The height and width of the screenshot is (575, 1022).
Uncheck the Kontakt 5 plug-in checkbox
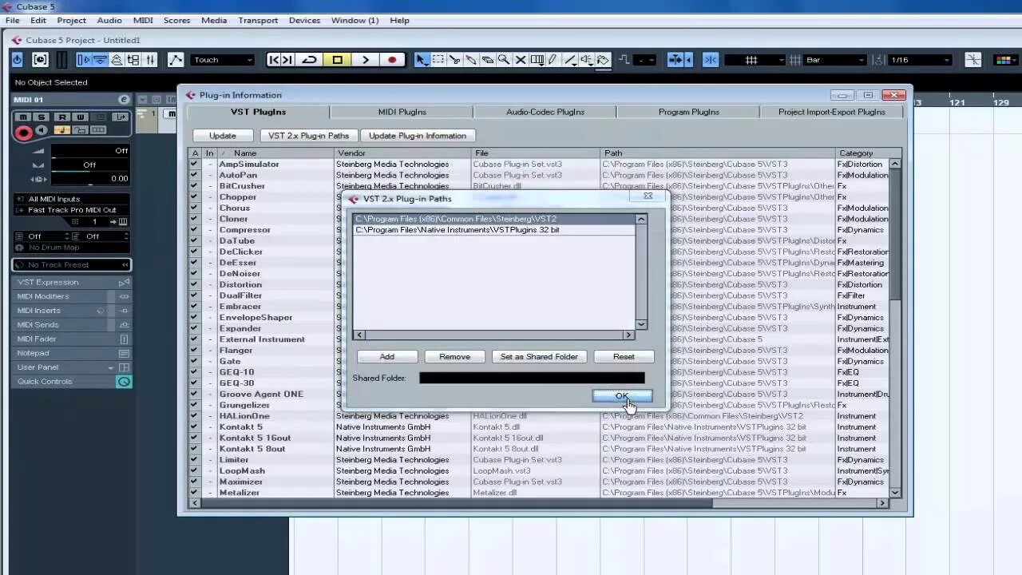[x=194, y=426]
